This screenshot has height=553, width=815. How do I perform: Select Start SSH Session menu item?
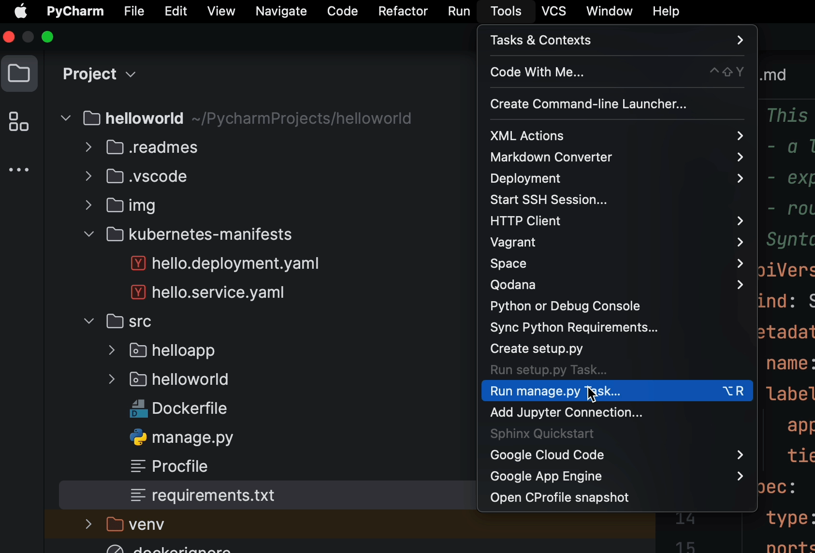pos(549,200)
